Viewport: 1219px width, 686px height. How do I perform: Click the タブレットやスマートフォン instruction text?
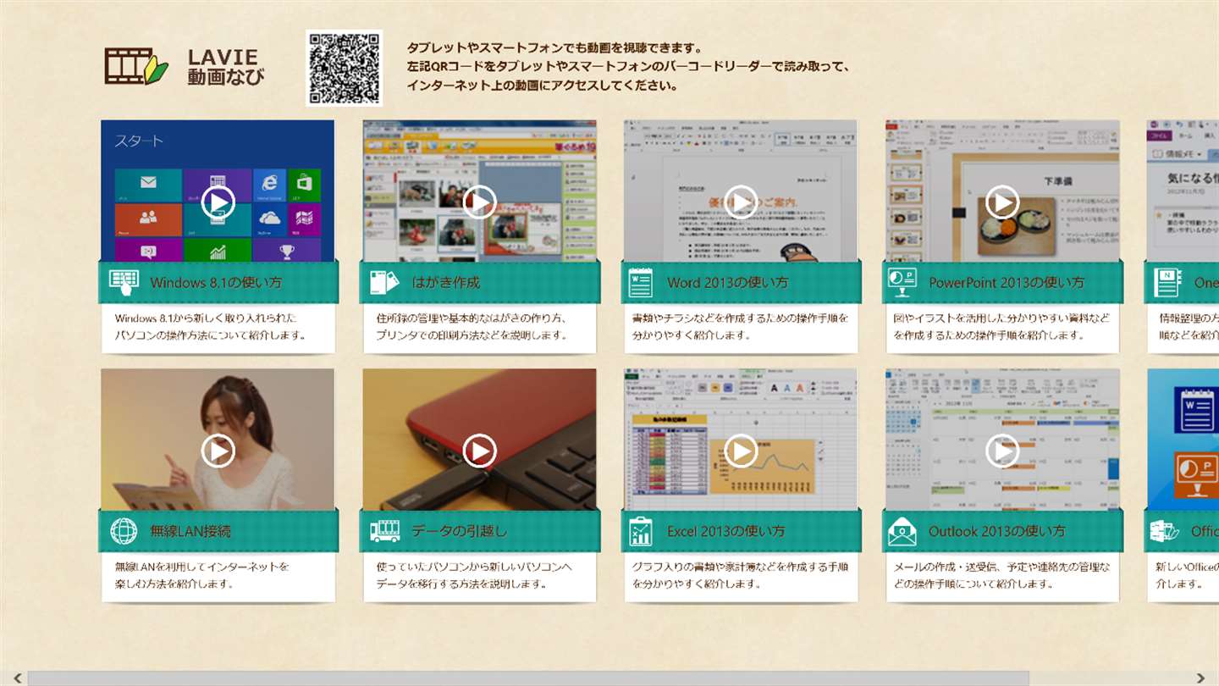coord(628,66)
